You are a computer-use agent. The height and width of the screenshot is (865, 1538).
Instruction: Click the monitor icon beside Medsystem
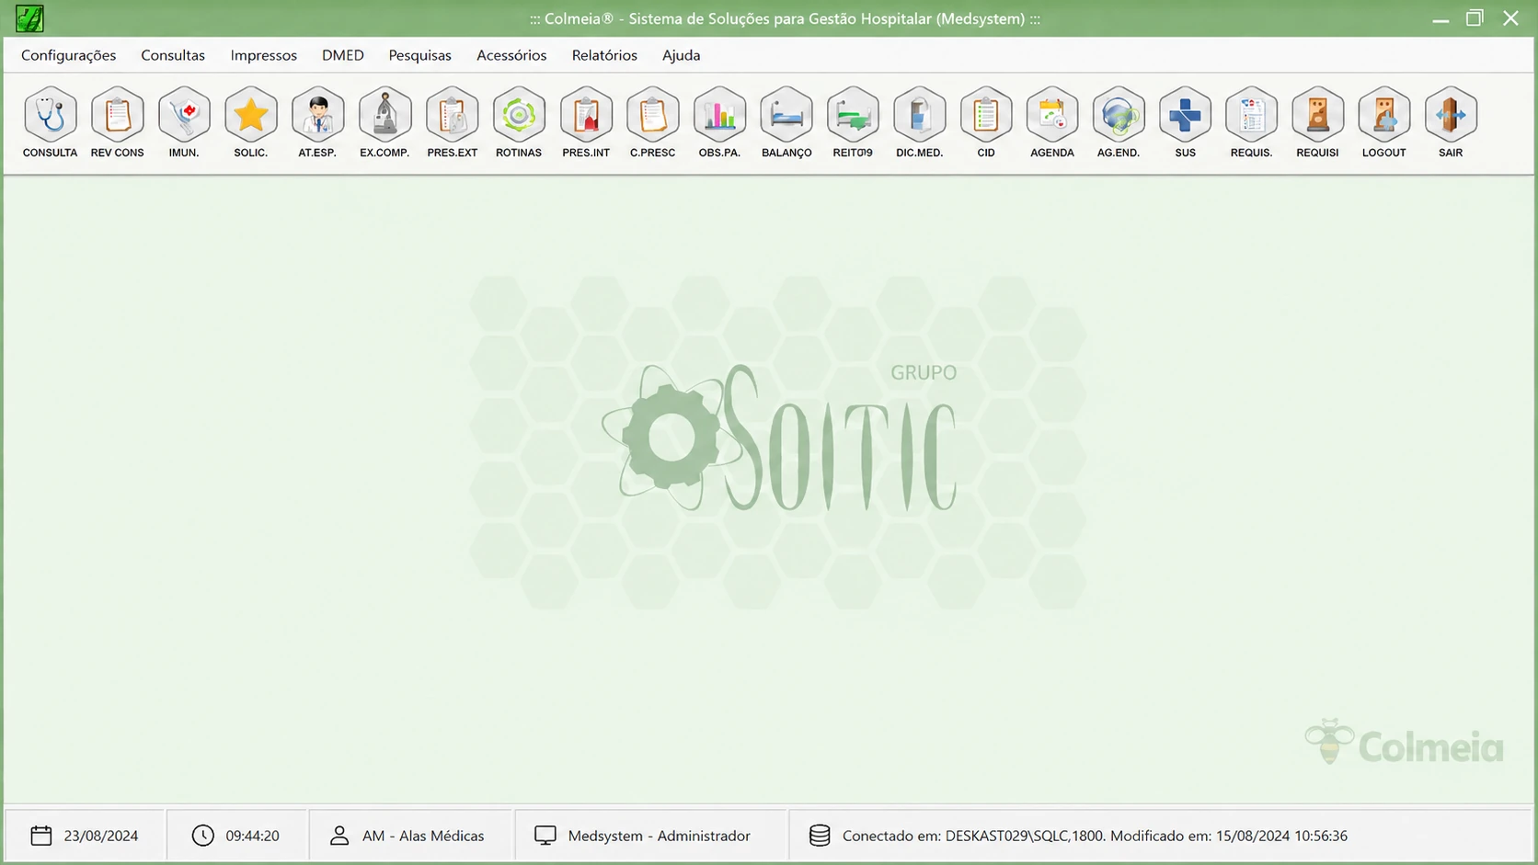[545, 836]
